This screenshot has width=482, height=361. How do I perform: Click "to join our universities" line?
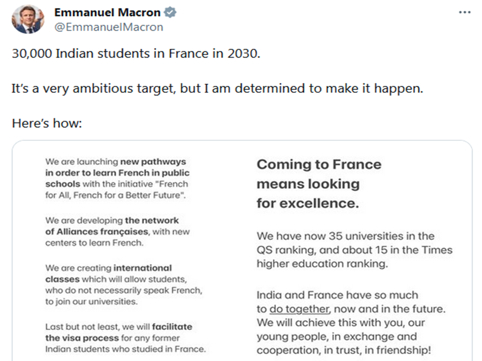pos(91,302)
